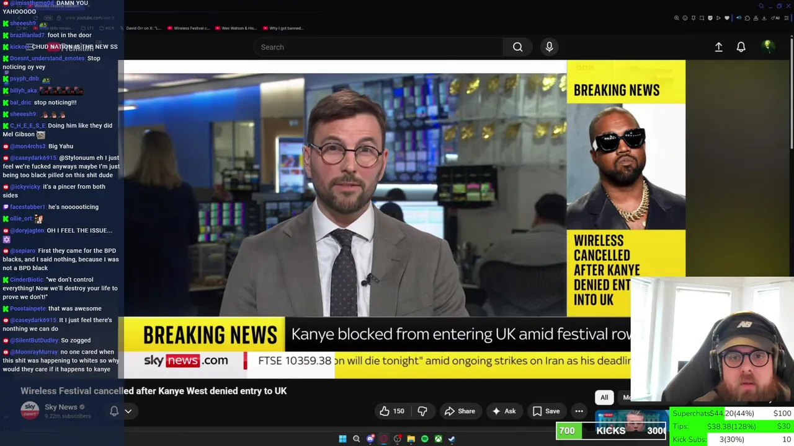Switch to the Why I got banned tab
Image resolution: width=794 pixels, height=446 pixels.
pyautogui.click(x=283, y=28)
